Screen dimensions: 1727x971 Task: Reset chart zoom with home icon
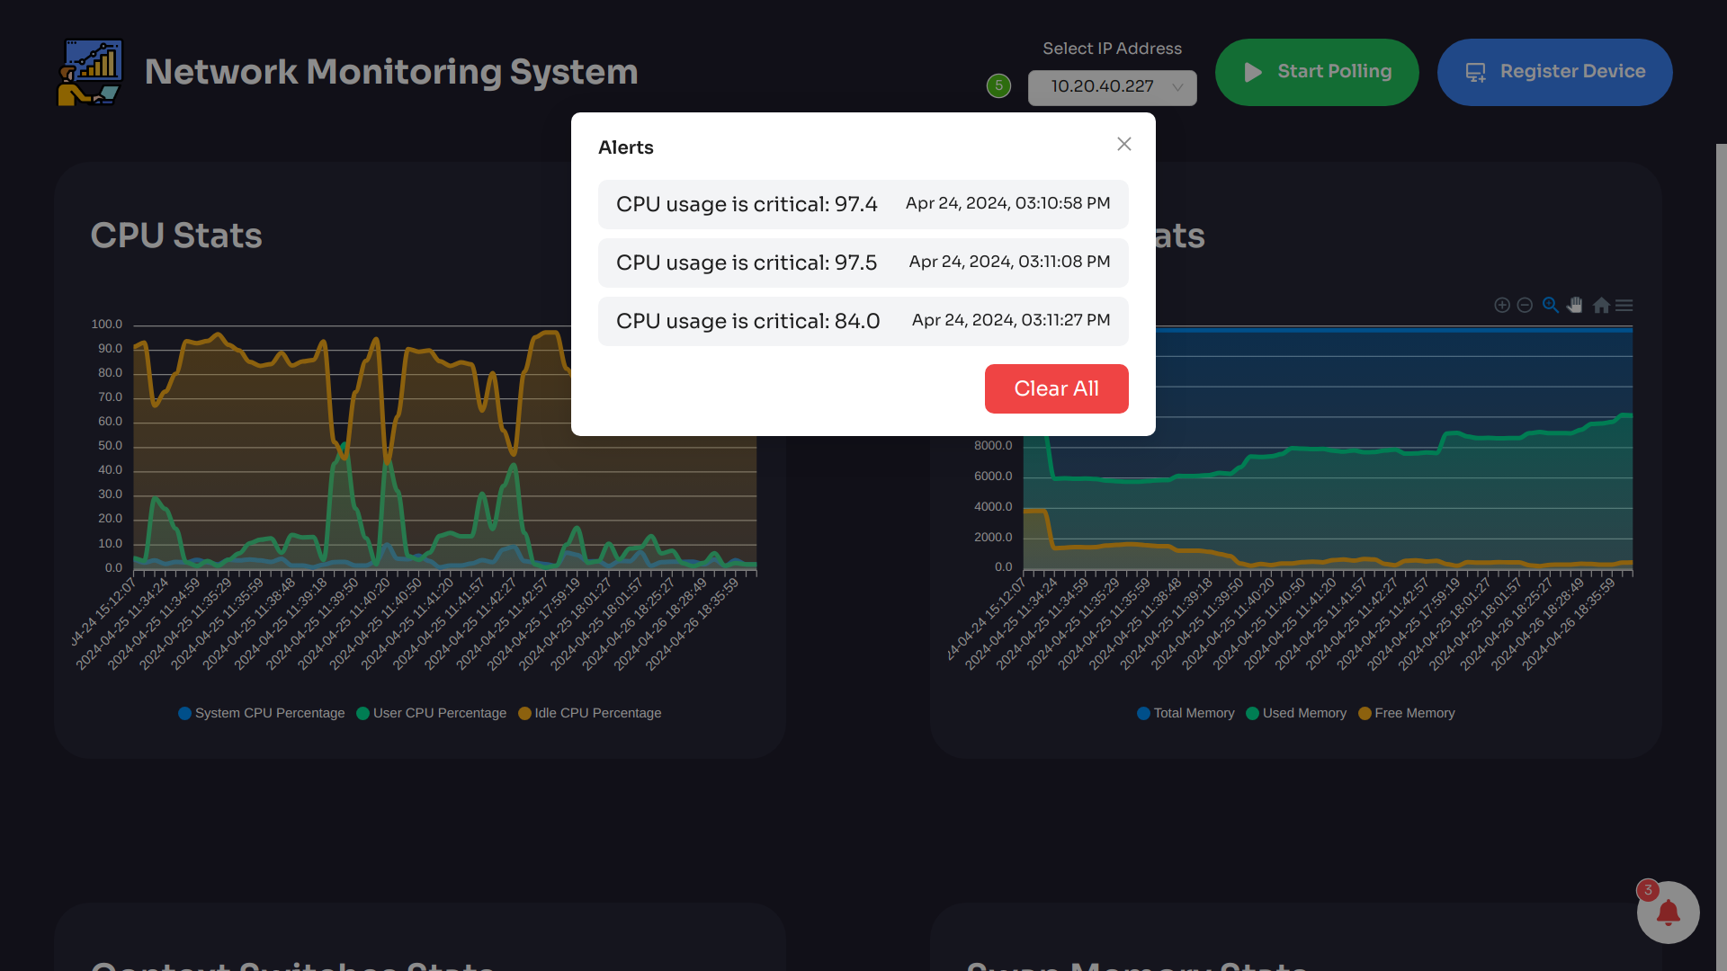click(1601, 306)
